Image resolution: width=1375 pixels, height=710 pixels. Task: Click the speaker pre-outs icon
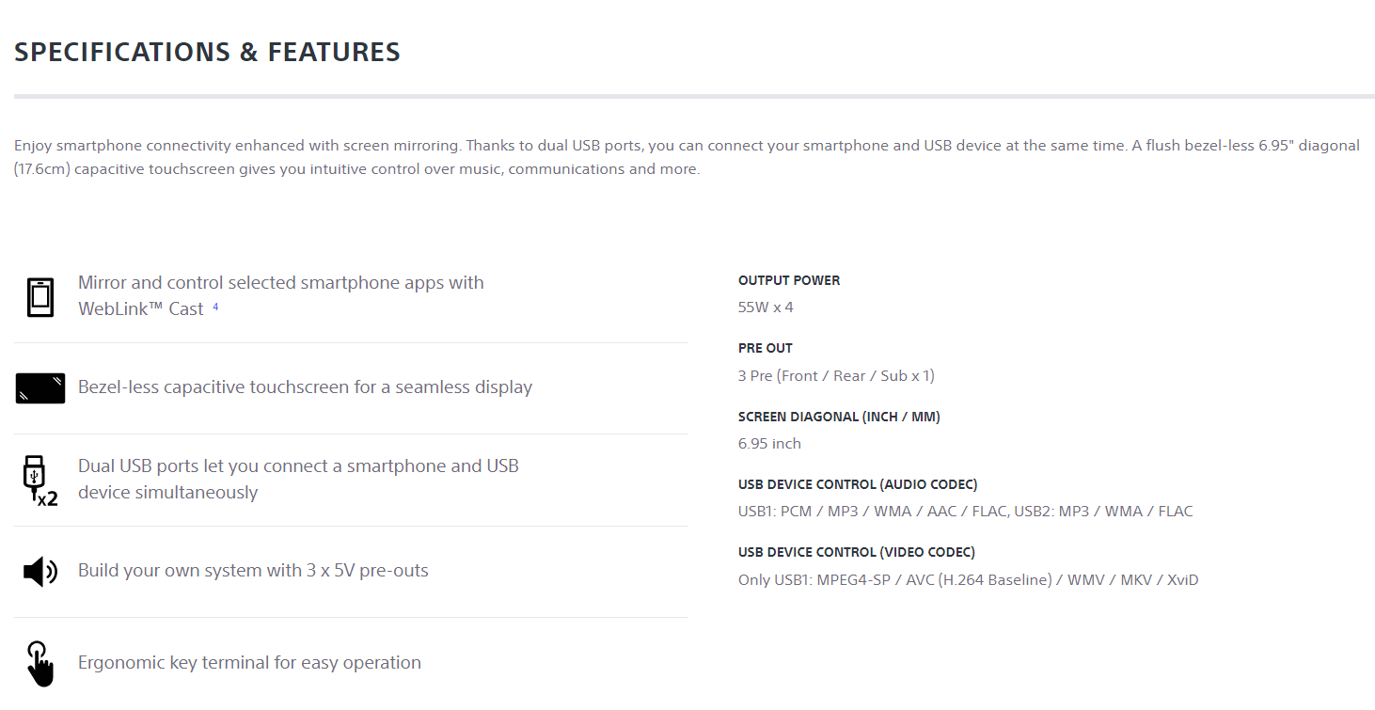point(40,572)
